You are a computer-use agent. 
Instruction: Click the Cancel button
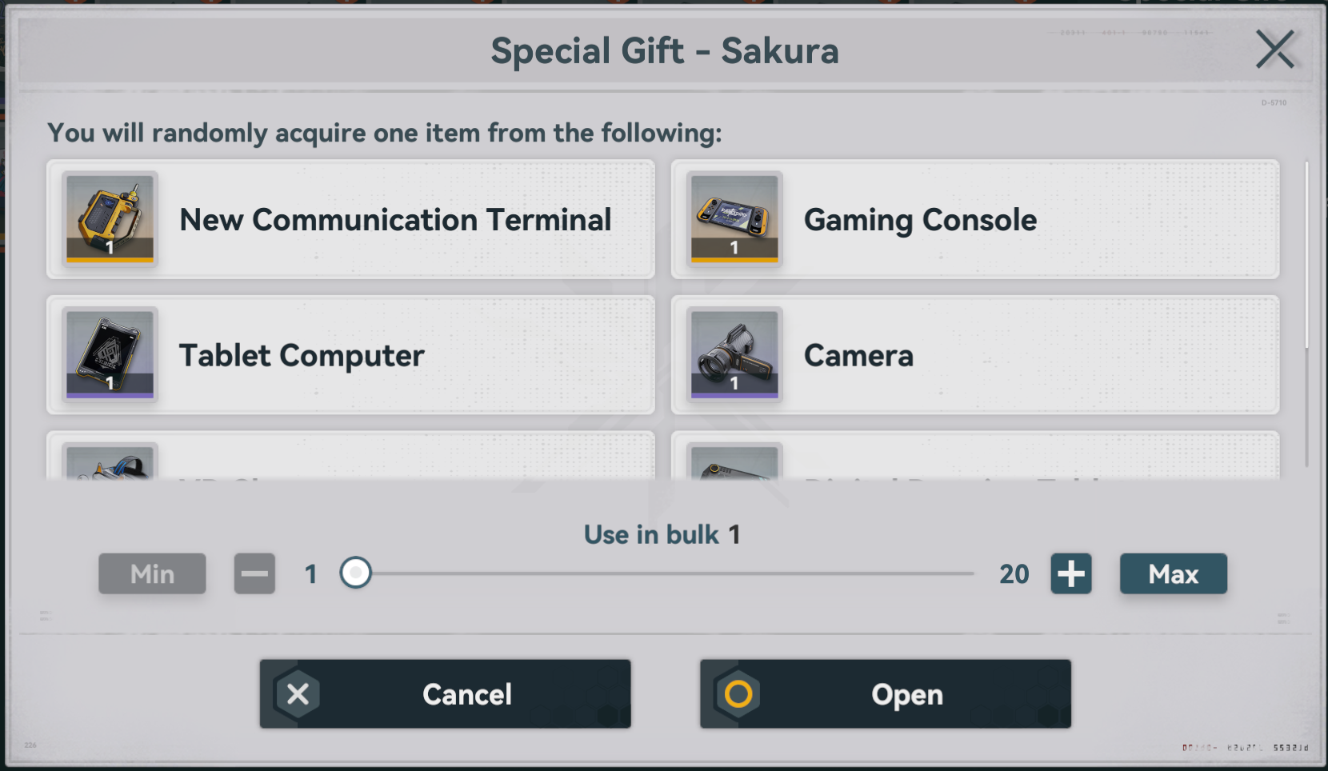[445, 693]
